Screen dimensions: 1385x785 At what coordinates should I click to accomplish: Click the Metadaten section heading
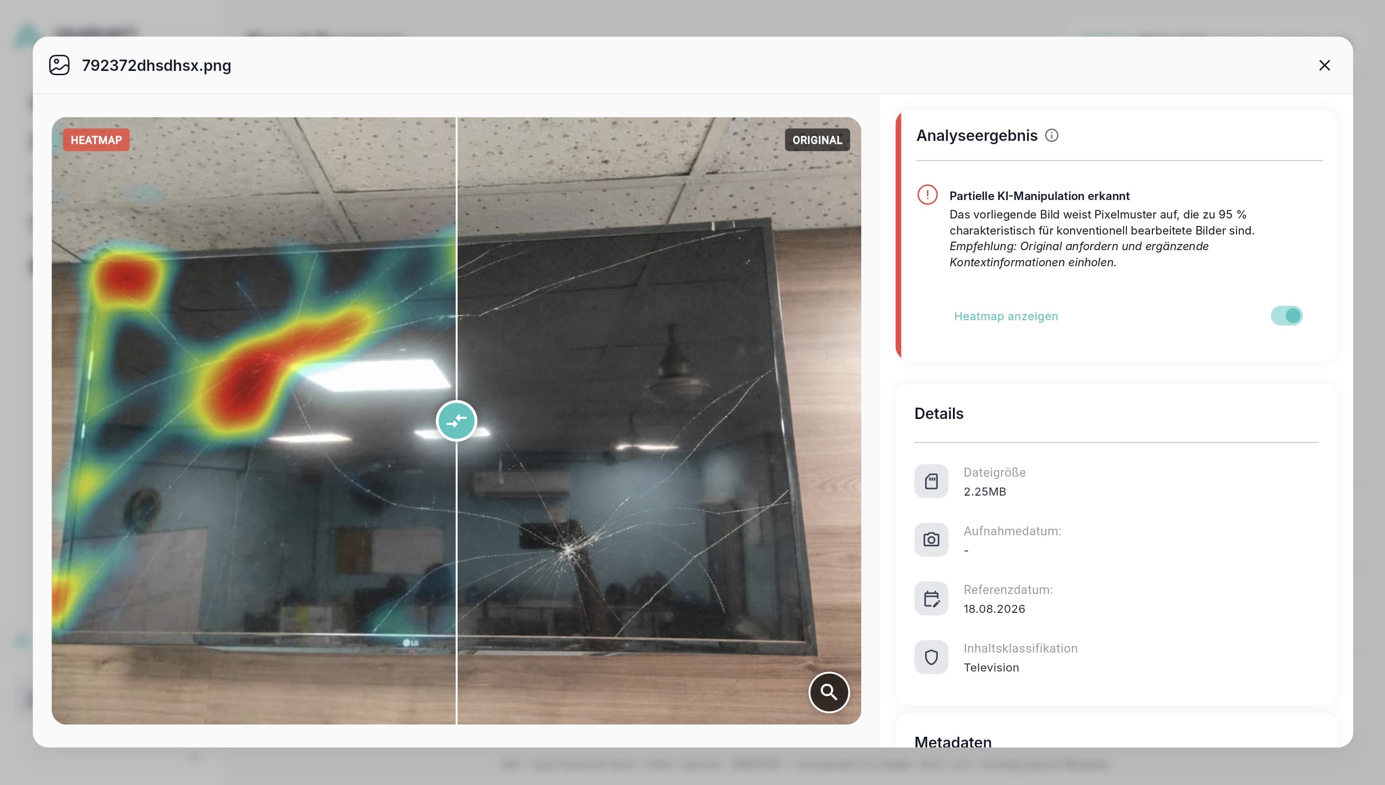point(953,741)
